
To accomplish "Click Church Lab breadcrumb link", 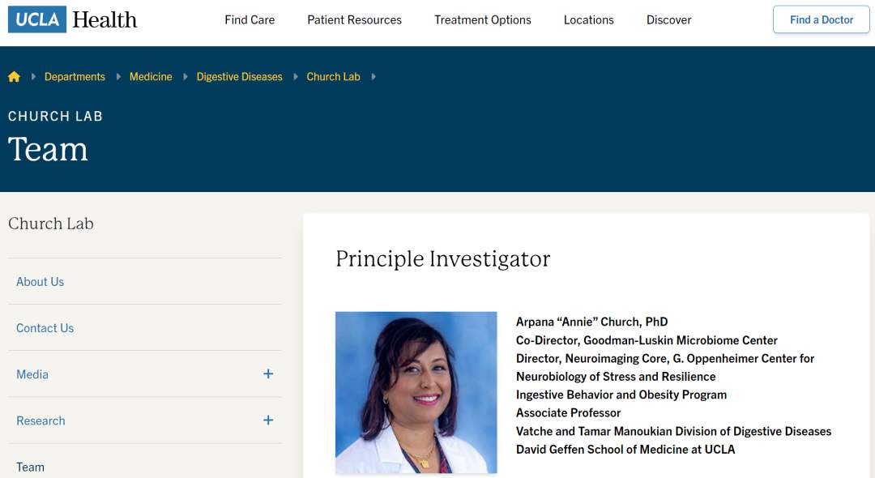I will coord(333,77).
